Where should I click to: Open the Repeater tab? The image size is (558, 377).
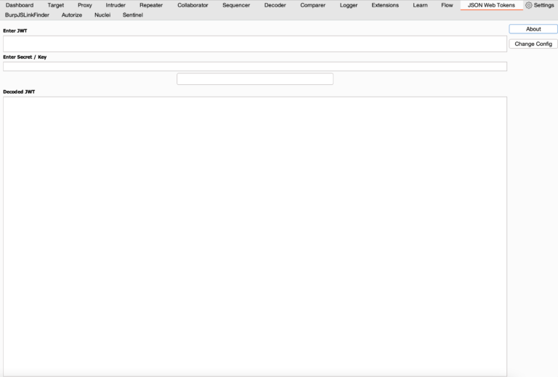151,5
